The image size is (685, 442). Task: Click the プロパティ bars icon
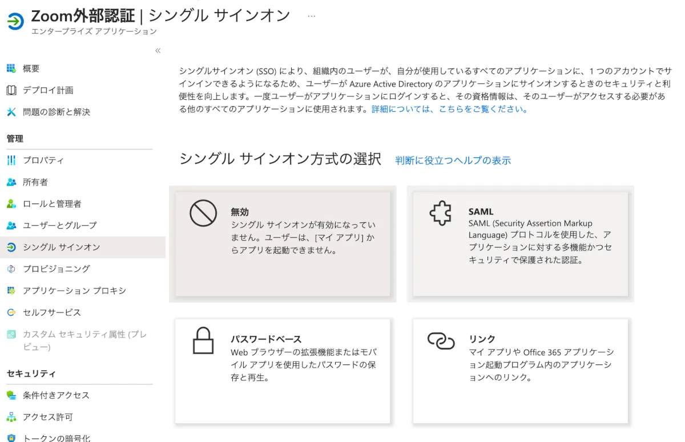11,160
